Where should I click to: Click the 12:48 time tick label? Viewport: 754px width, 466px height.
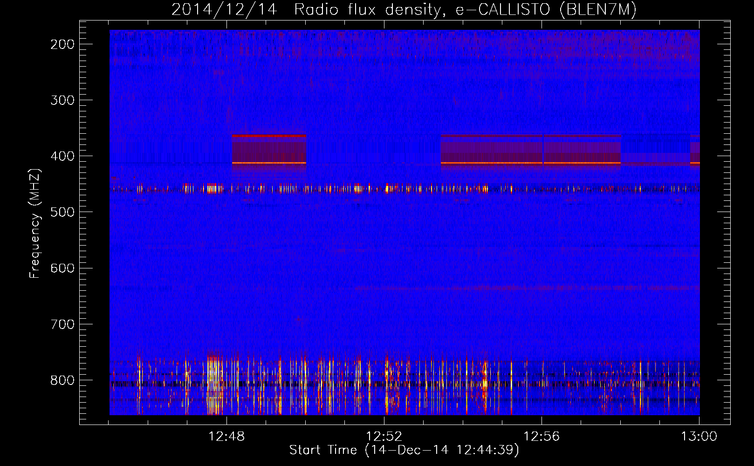[x=226, y=437]
